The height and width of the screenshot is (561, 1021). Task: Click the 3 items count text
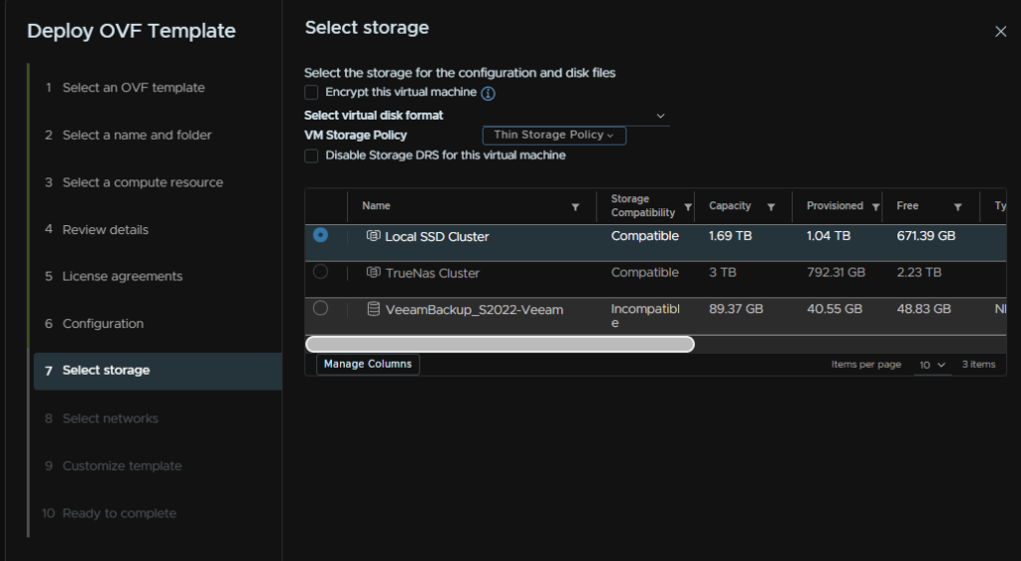pos(979,365)
